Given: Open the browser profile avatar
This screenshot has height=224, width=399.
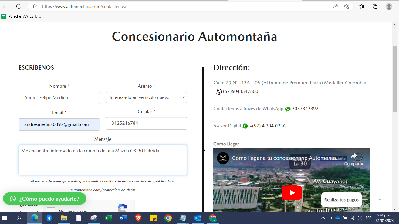Looking at the screenshot, I should 389,6.
